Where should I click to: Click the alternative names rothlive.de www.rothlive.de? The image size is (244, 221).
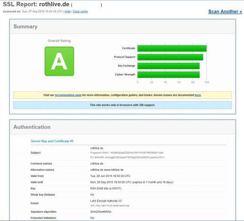107,170
